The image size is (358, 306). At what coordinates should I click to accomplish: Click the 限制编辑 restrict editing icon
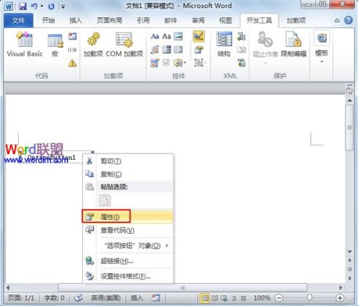[x=294, y=44]
